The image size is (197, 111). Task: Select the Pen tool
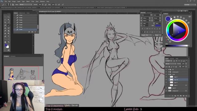[5, 36]
